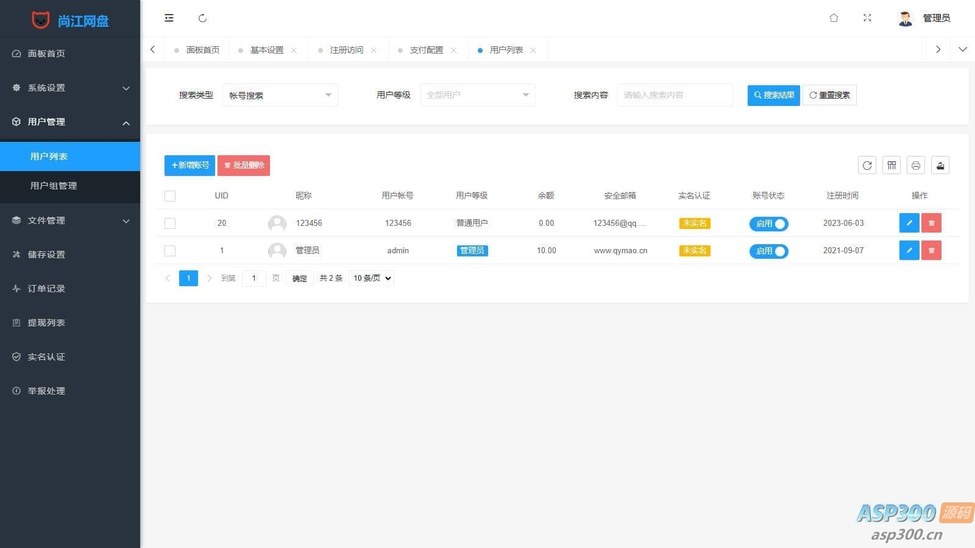Toggle fullscreen mode icon
The height and width of the screenshot is (548, 975).
[867, 18]
